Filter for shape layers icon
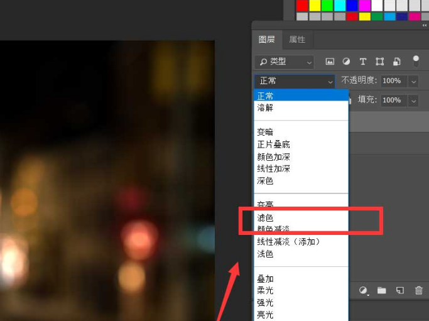Viewport: 429px width, 321px height. 380,62
